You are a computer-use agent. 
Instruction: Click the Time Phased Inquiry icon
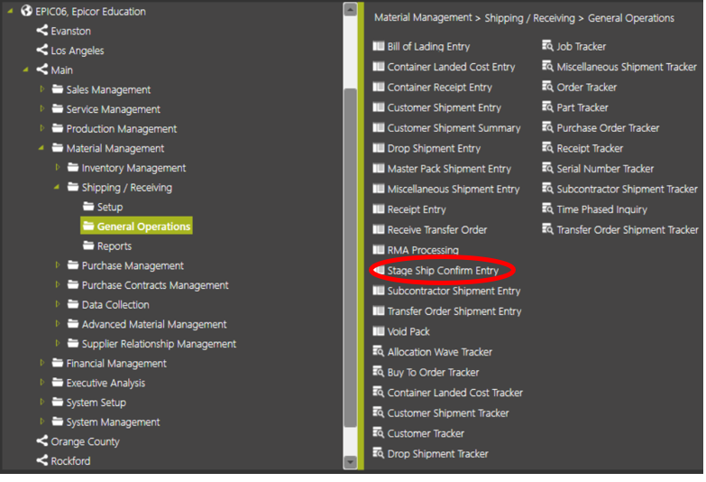click(547, 209)
